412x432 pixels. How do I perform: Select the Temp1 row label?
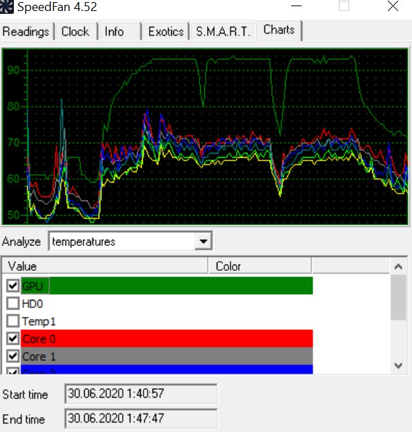pos(39,321)
